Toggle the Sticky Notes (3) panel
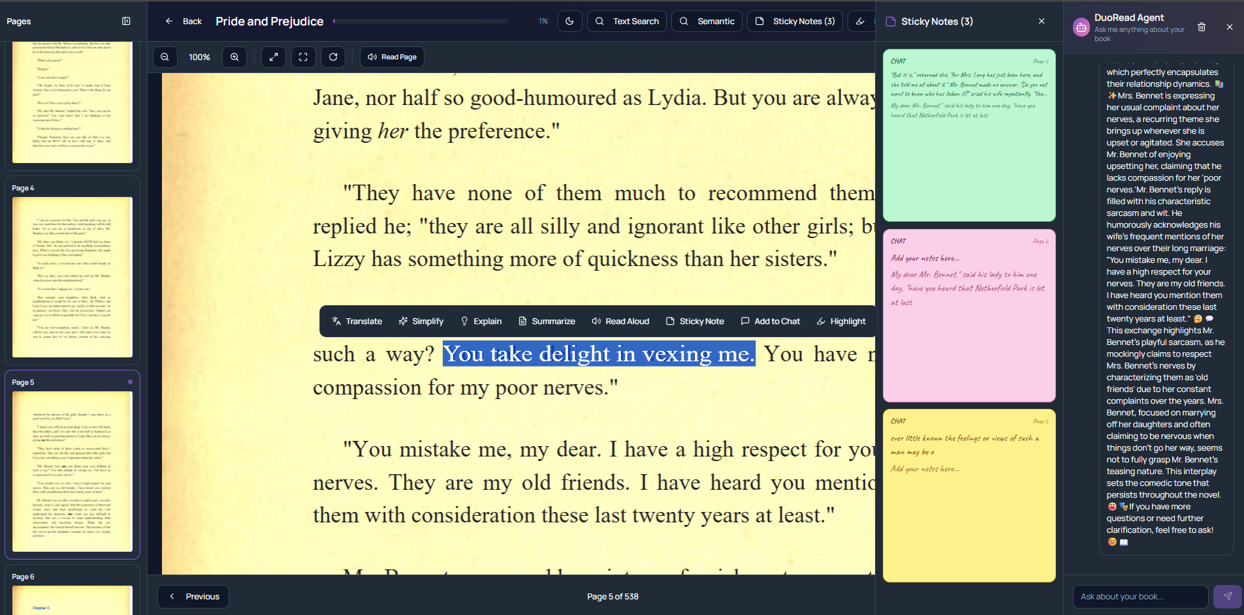 (x=795, y=22)
